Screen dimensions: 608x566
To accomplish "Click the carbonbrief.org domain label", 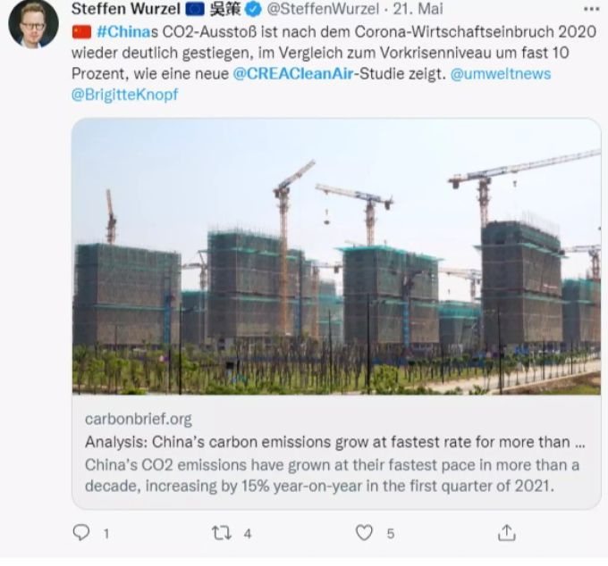I will 139,420.
